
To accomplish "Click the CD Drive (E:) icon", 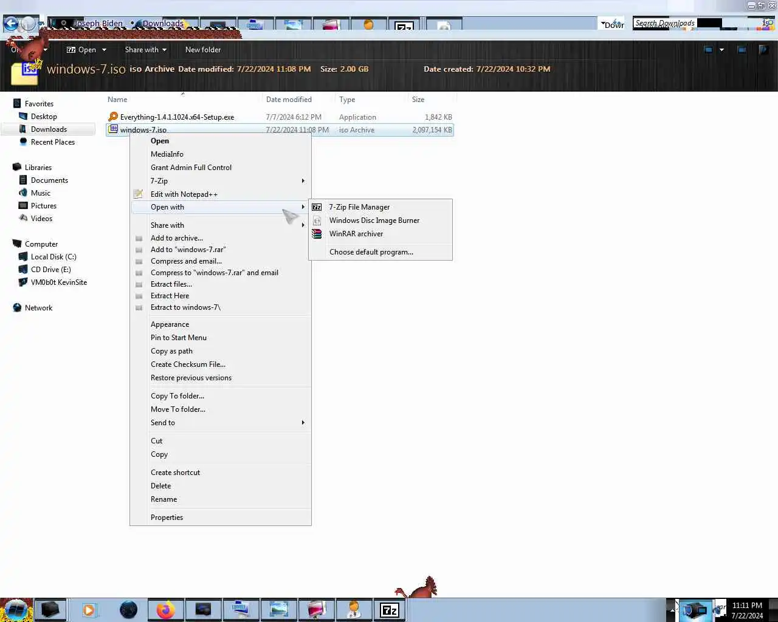I will pos(24,270).
